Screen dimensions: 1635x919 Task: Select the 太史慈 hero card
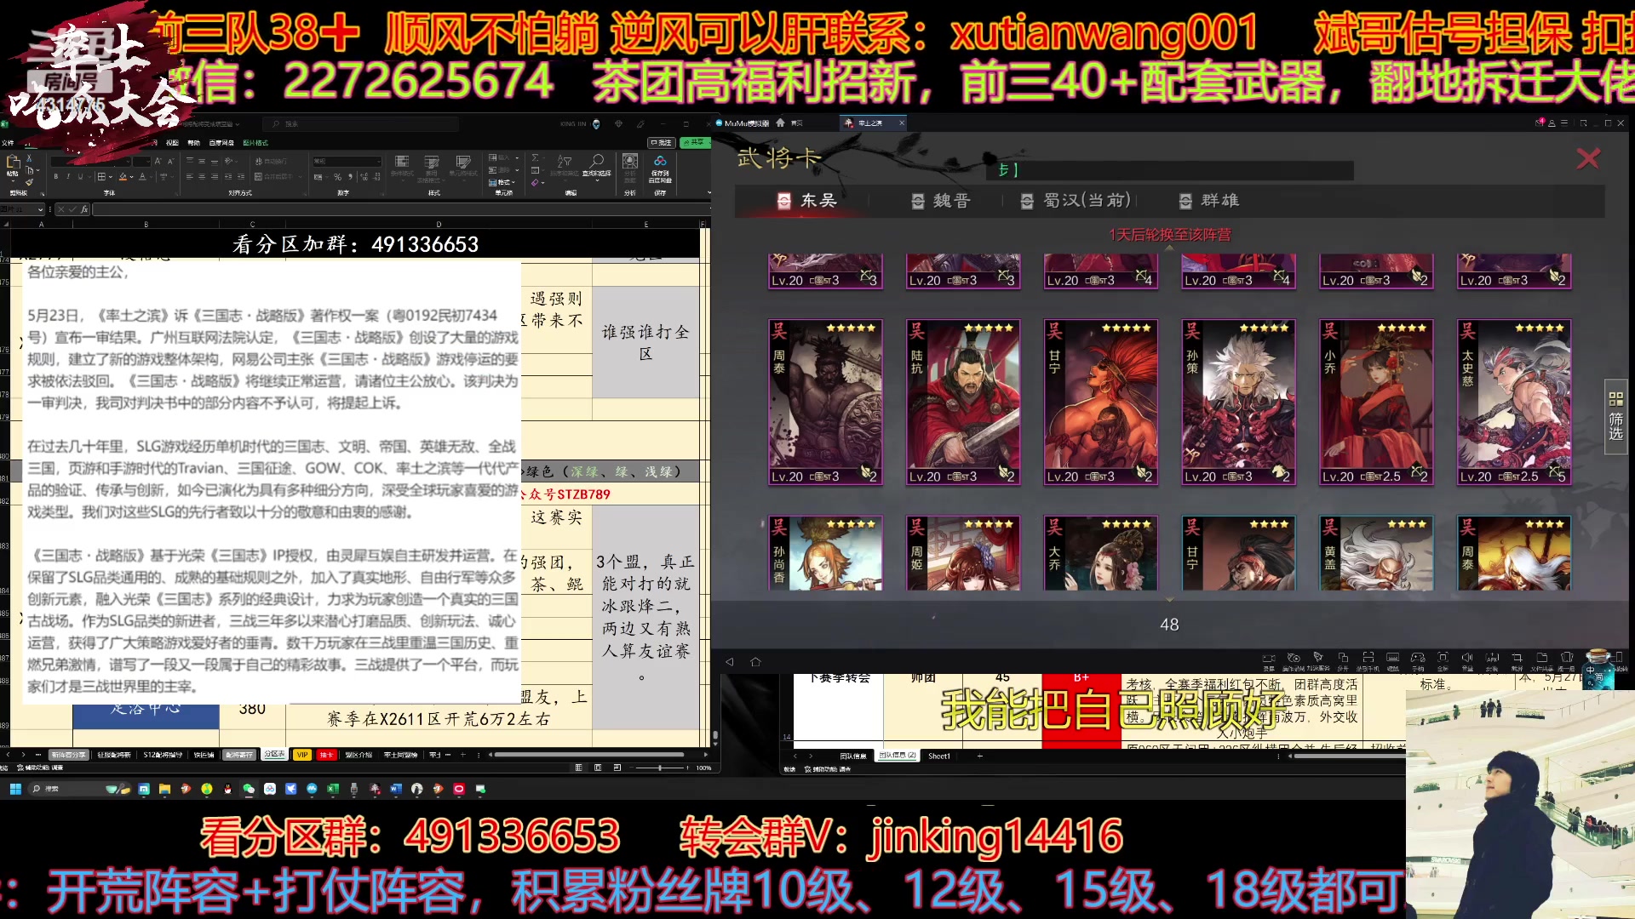coord(1514,402)
